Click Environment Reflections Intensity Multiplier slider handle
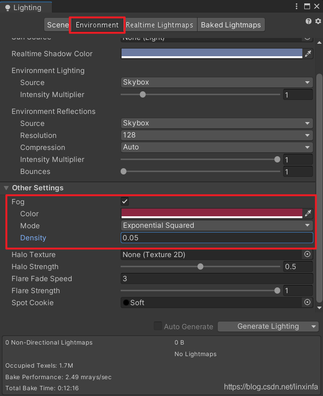The image size is (323, 396). click(x=277, y=160)
